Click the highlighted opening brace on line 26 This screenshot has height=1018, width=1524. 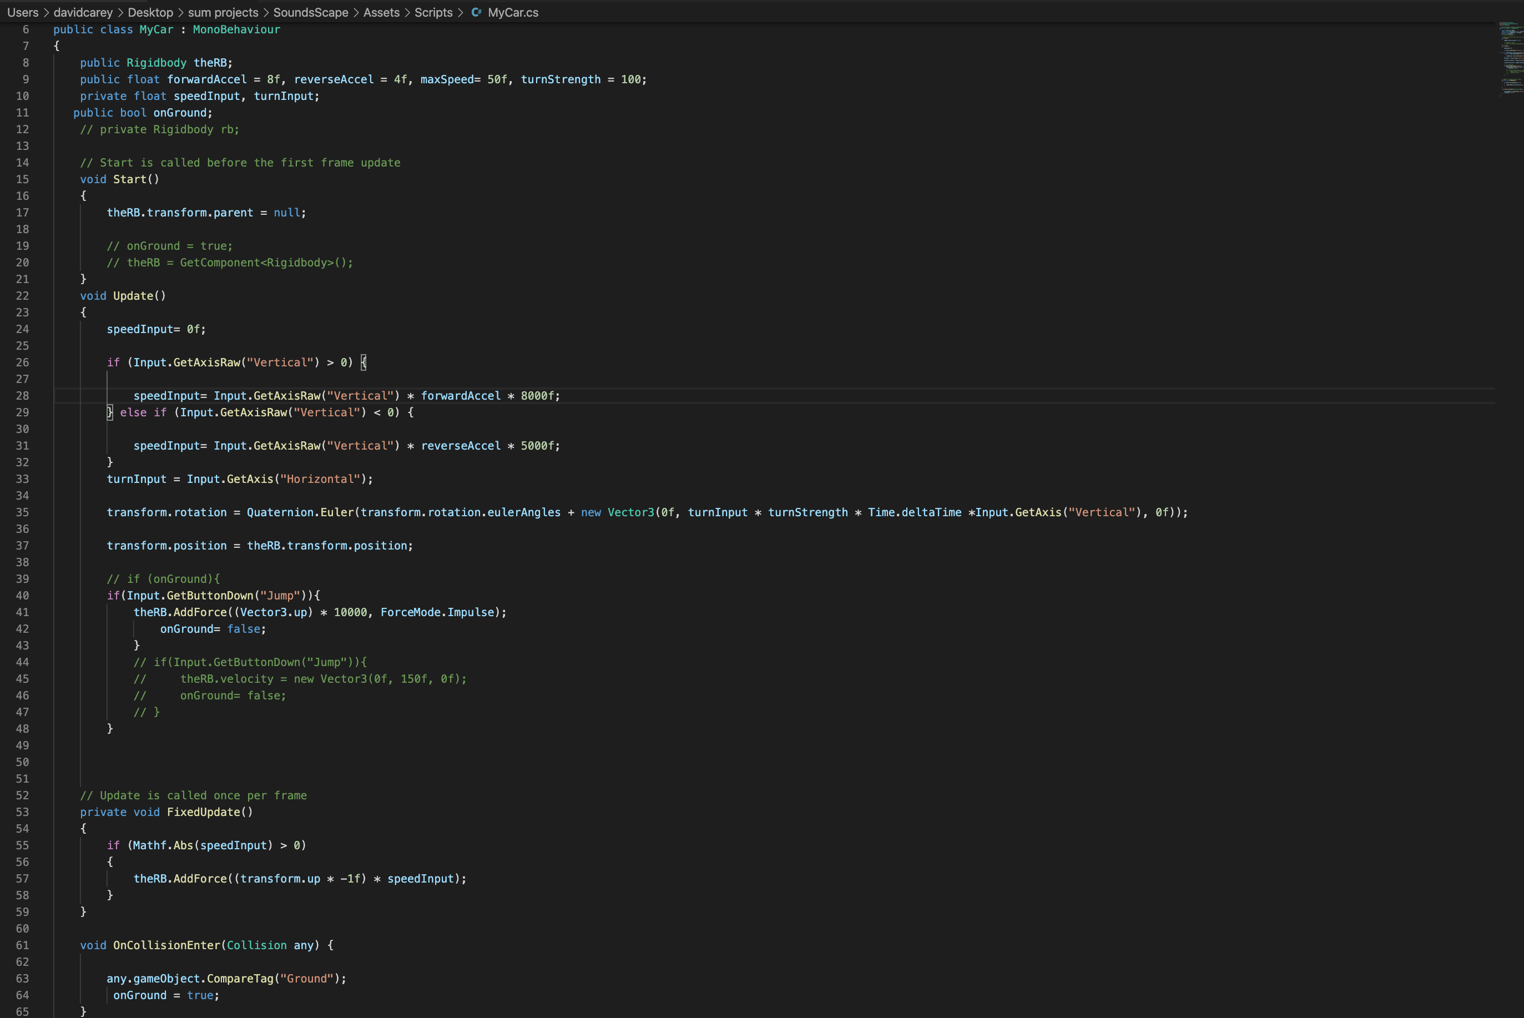click(364, 362)
